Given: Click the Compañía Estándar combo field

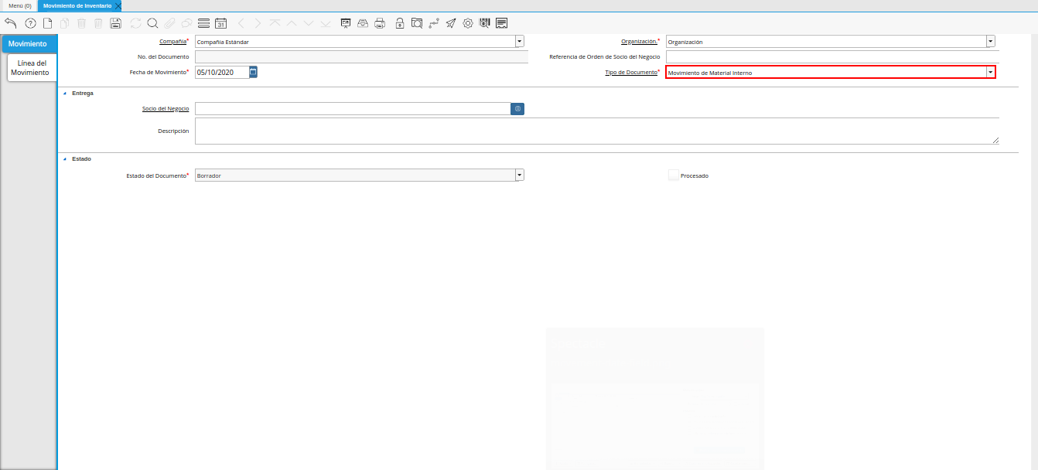Looking at the screenshot, I should (x=355, y=42).
